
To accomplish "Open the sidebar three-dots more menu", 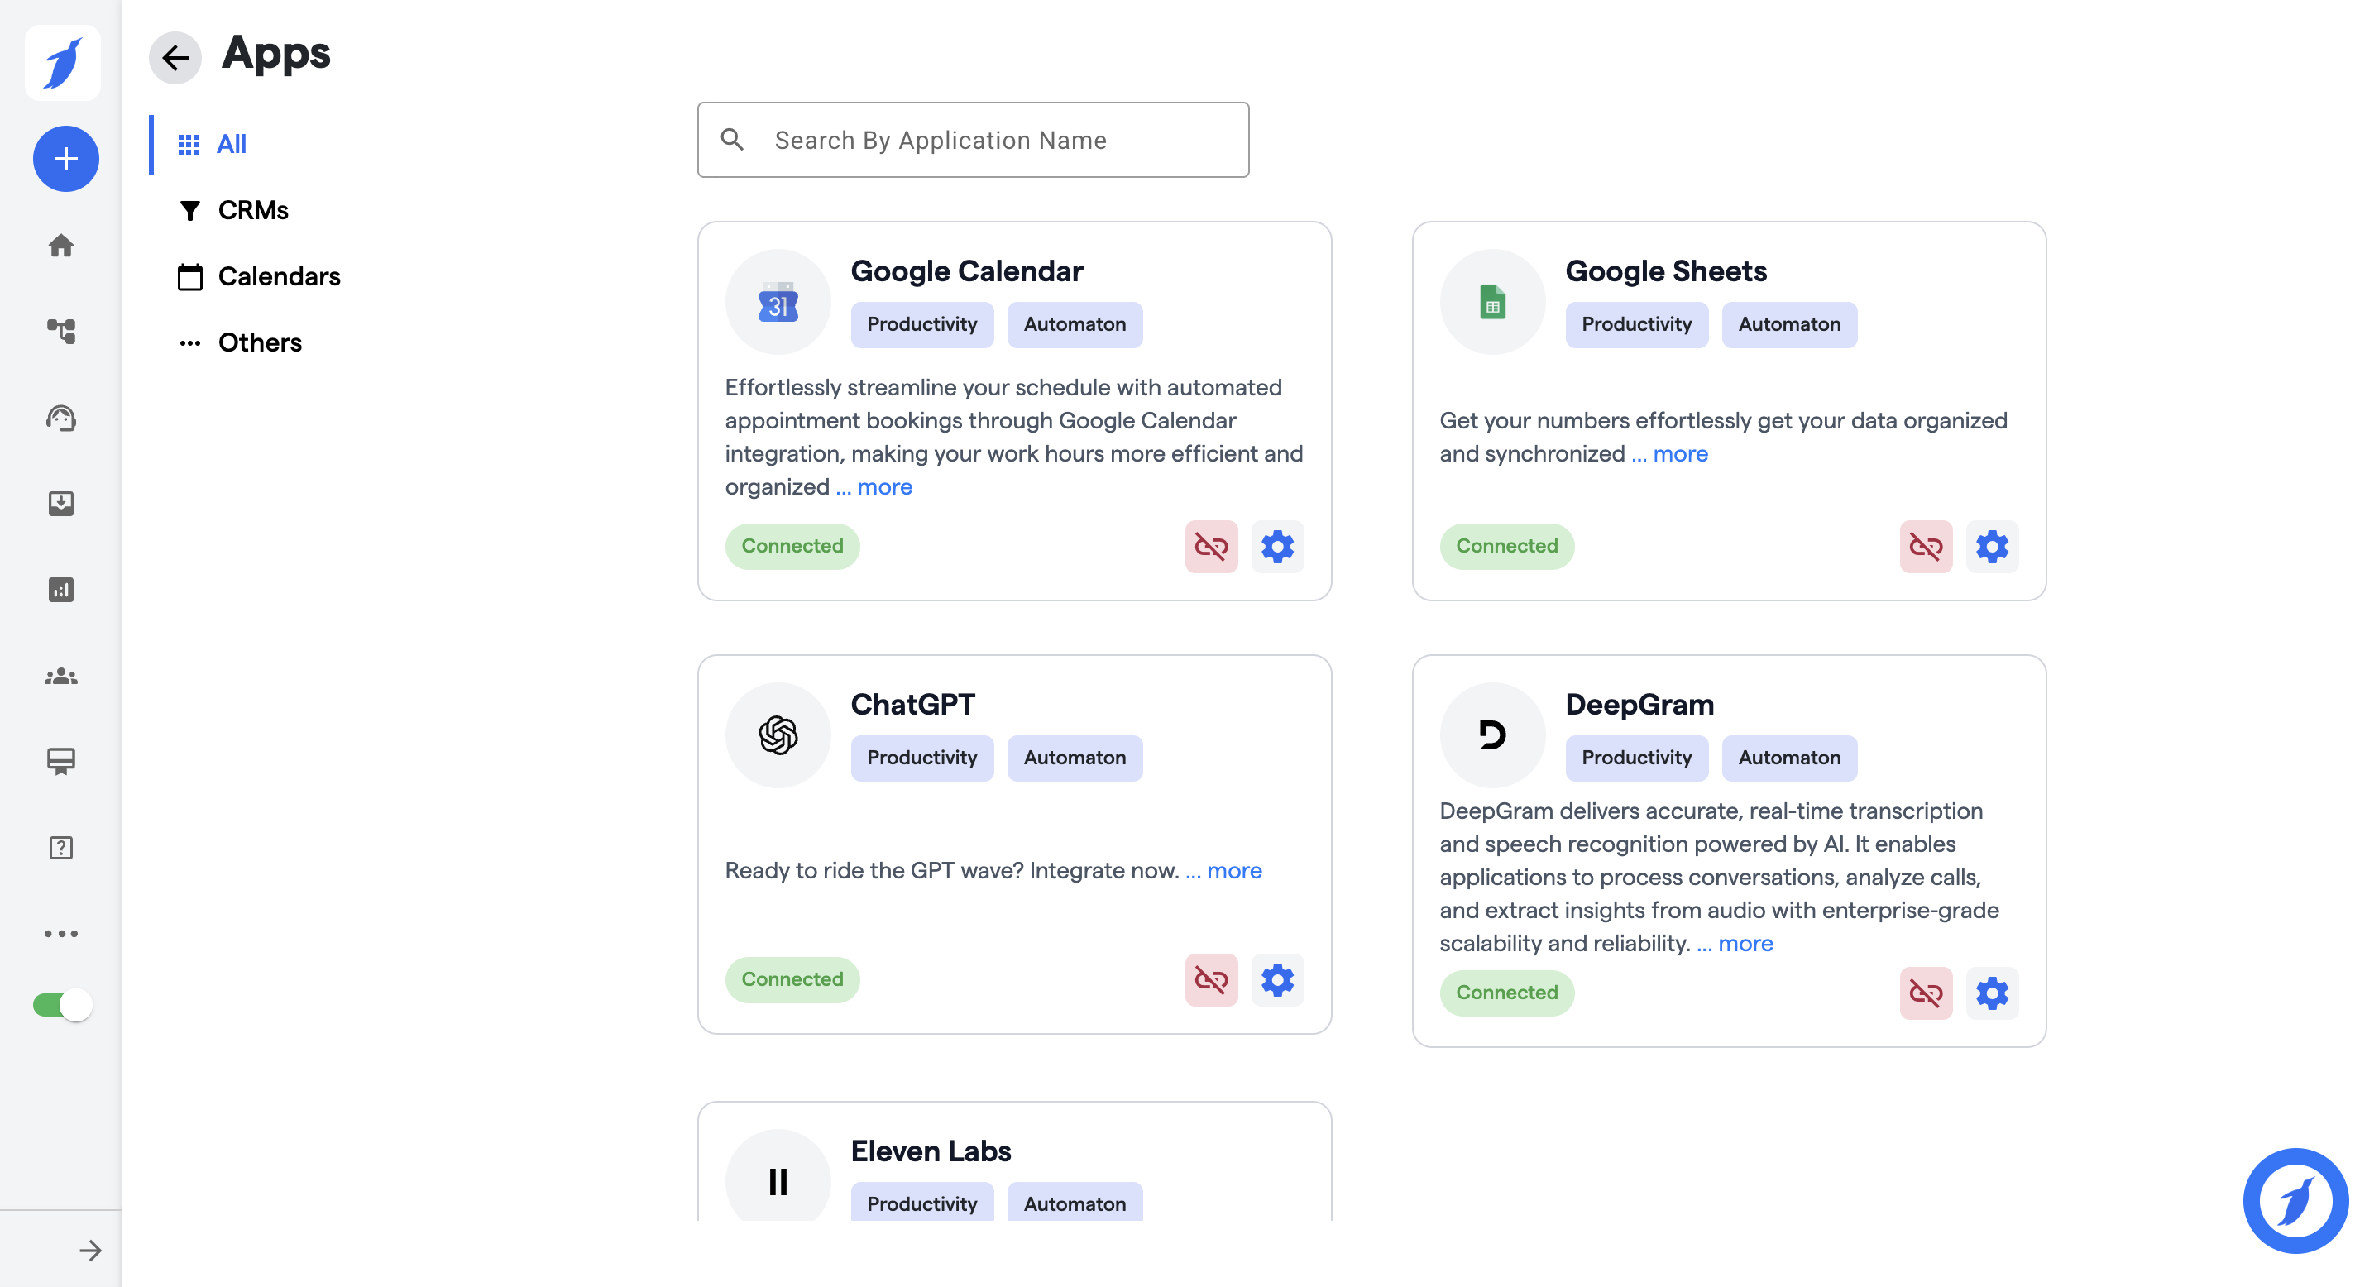I will [61, 933].
